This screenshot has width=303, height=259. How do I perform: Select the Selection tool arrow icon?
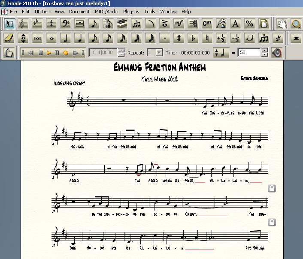9,24
